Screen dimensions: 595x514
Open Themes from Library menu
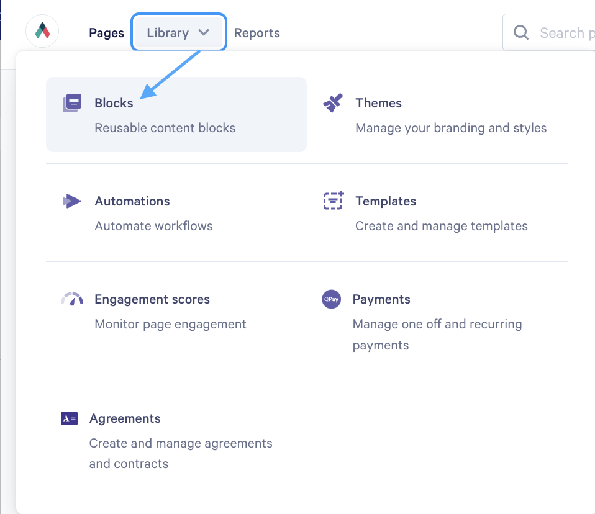(437, 115)
